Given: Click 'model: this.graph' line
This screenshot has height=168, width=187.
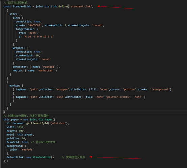Looking at the screenshot, I should (x=20, y=135).
